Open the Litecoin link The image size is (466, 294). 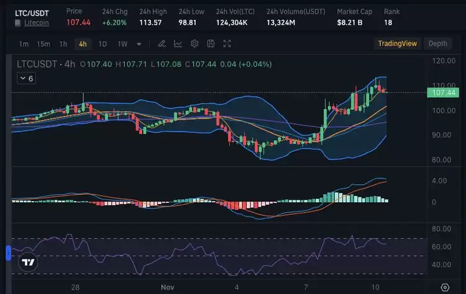37,23
